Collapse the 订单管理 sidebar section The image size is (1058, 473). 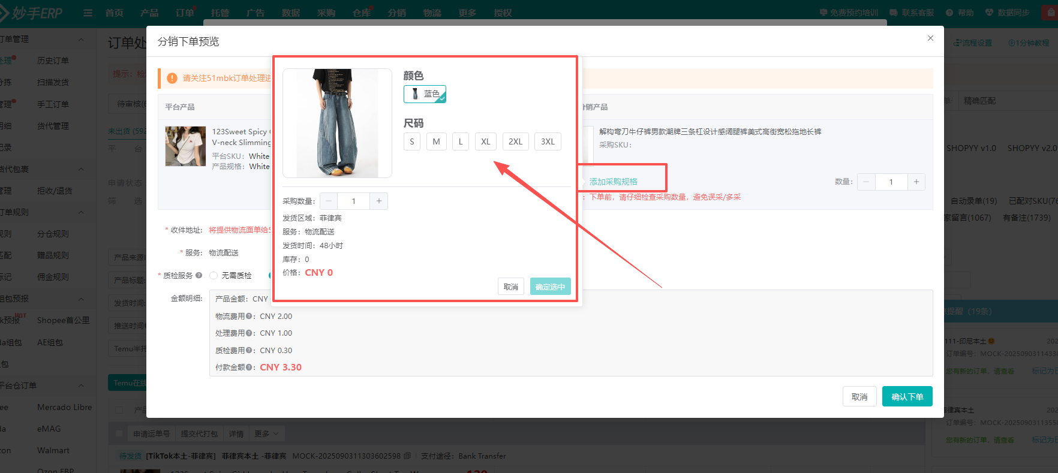[82, 40]
